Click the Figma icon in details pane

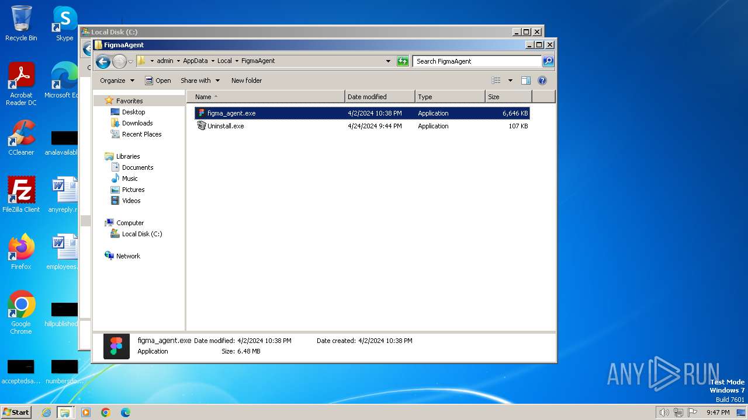coord(116,346)
